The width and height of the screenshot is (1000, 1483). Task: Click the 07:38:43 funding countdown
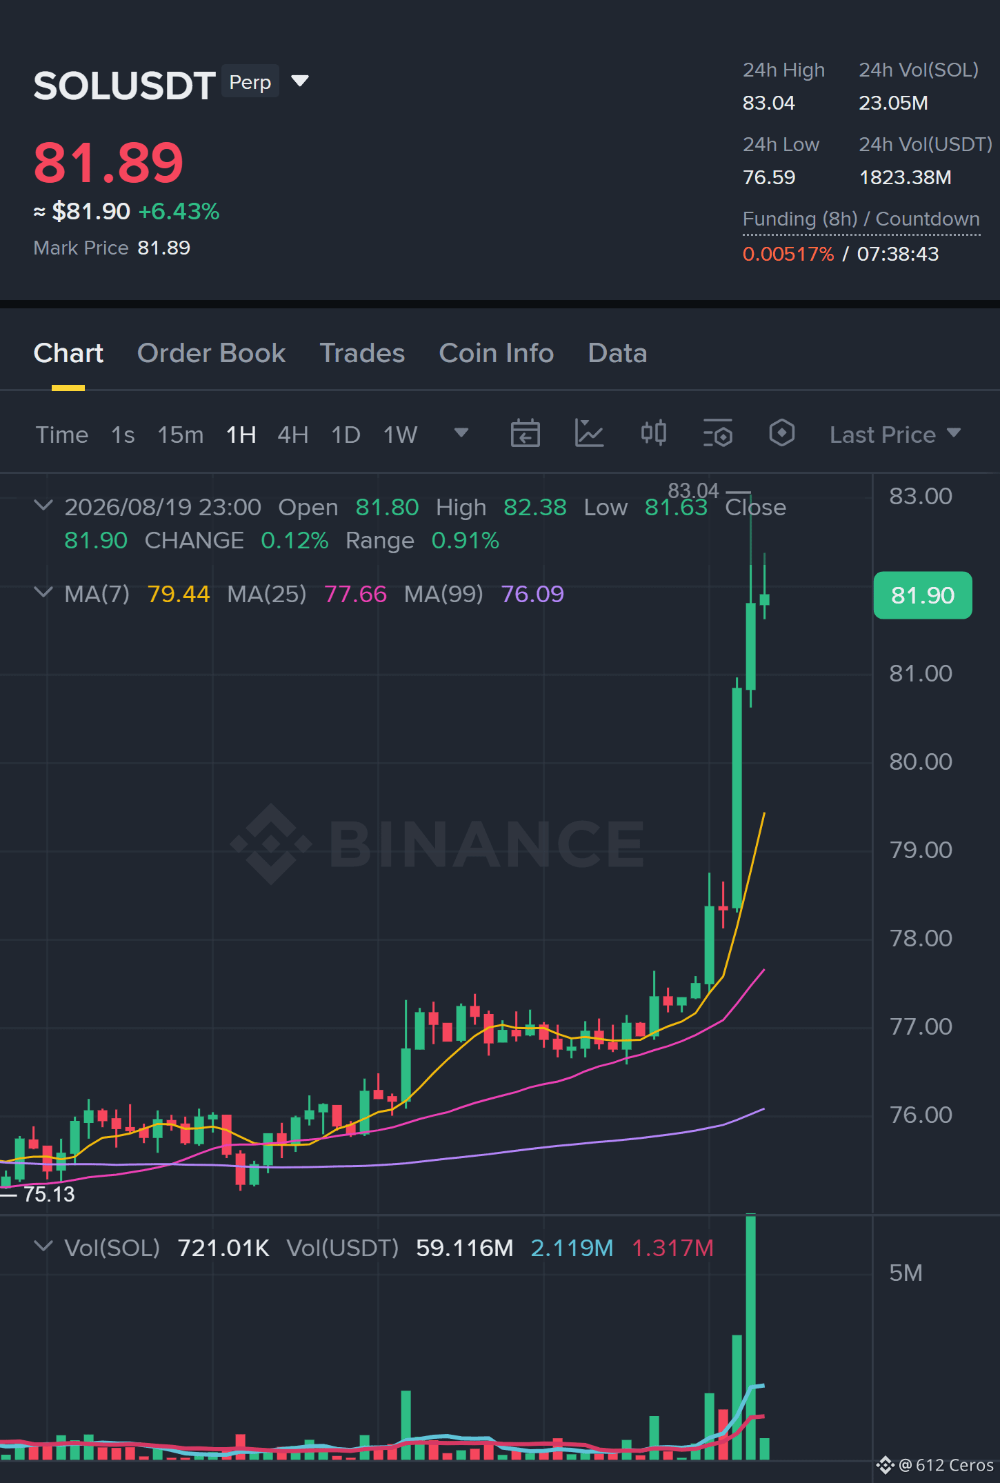898,254
